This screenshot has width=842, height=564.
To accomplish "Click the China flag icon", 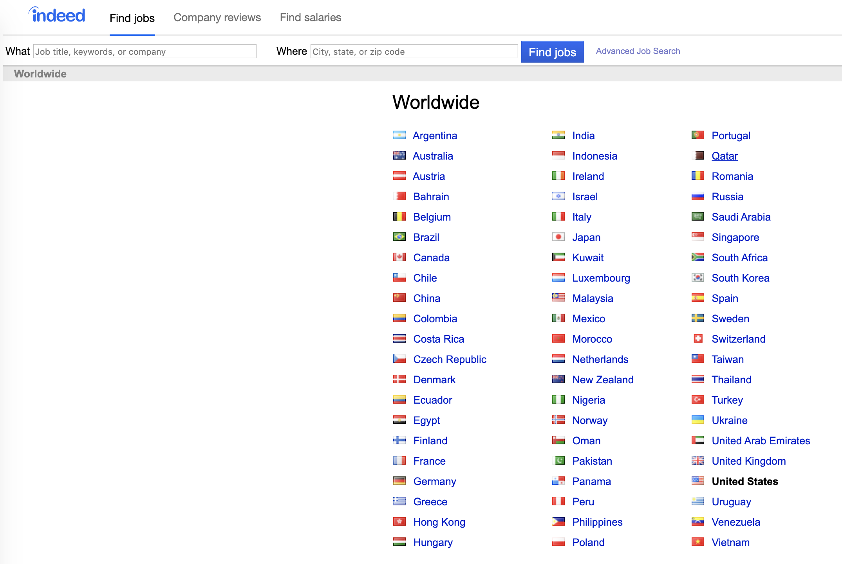I will coord(399,298).
